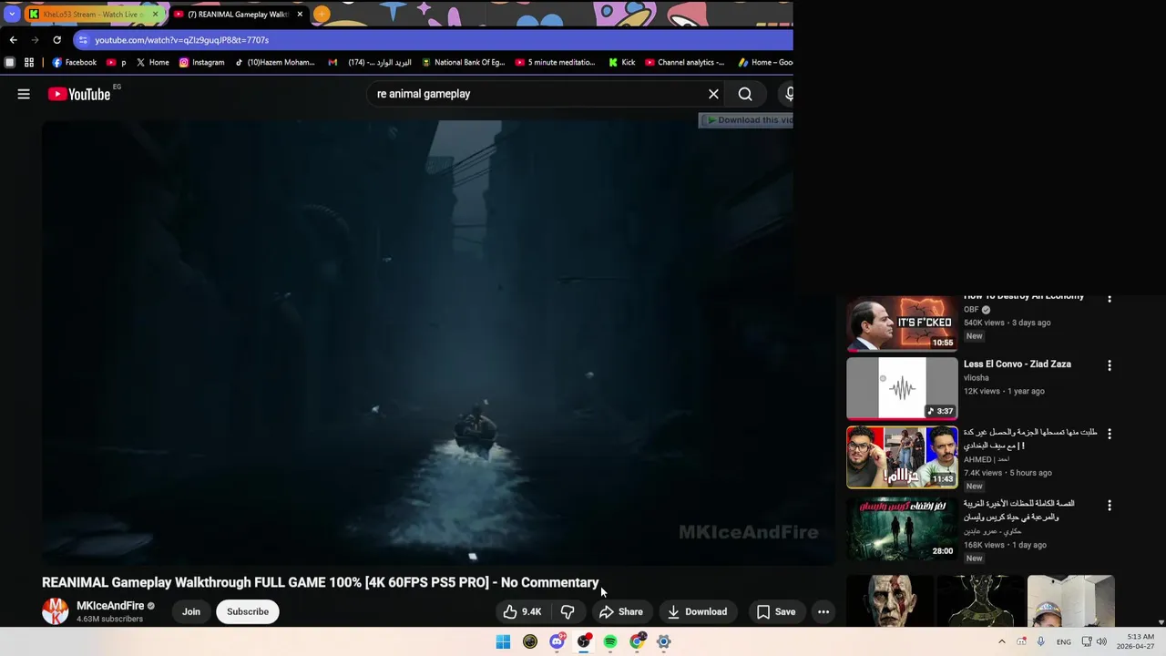Save the video to a playlist
1166x656 pixels.
[776, 611]
